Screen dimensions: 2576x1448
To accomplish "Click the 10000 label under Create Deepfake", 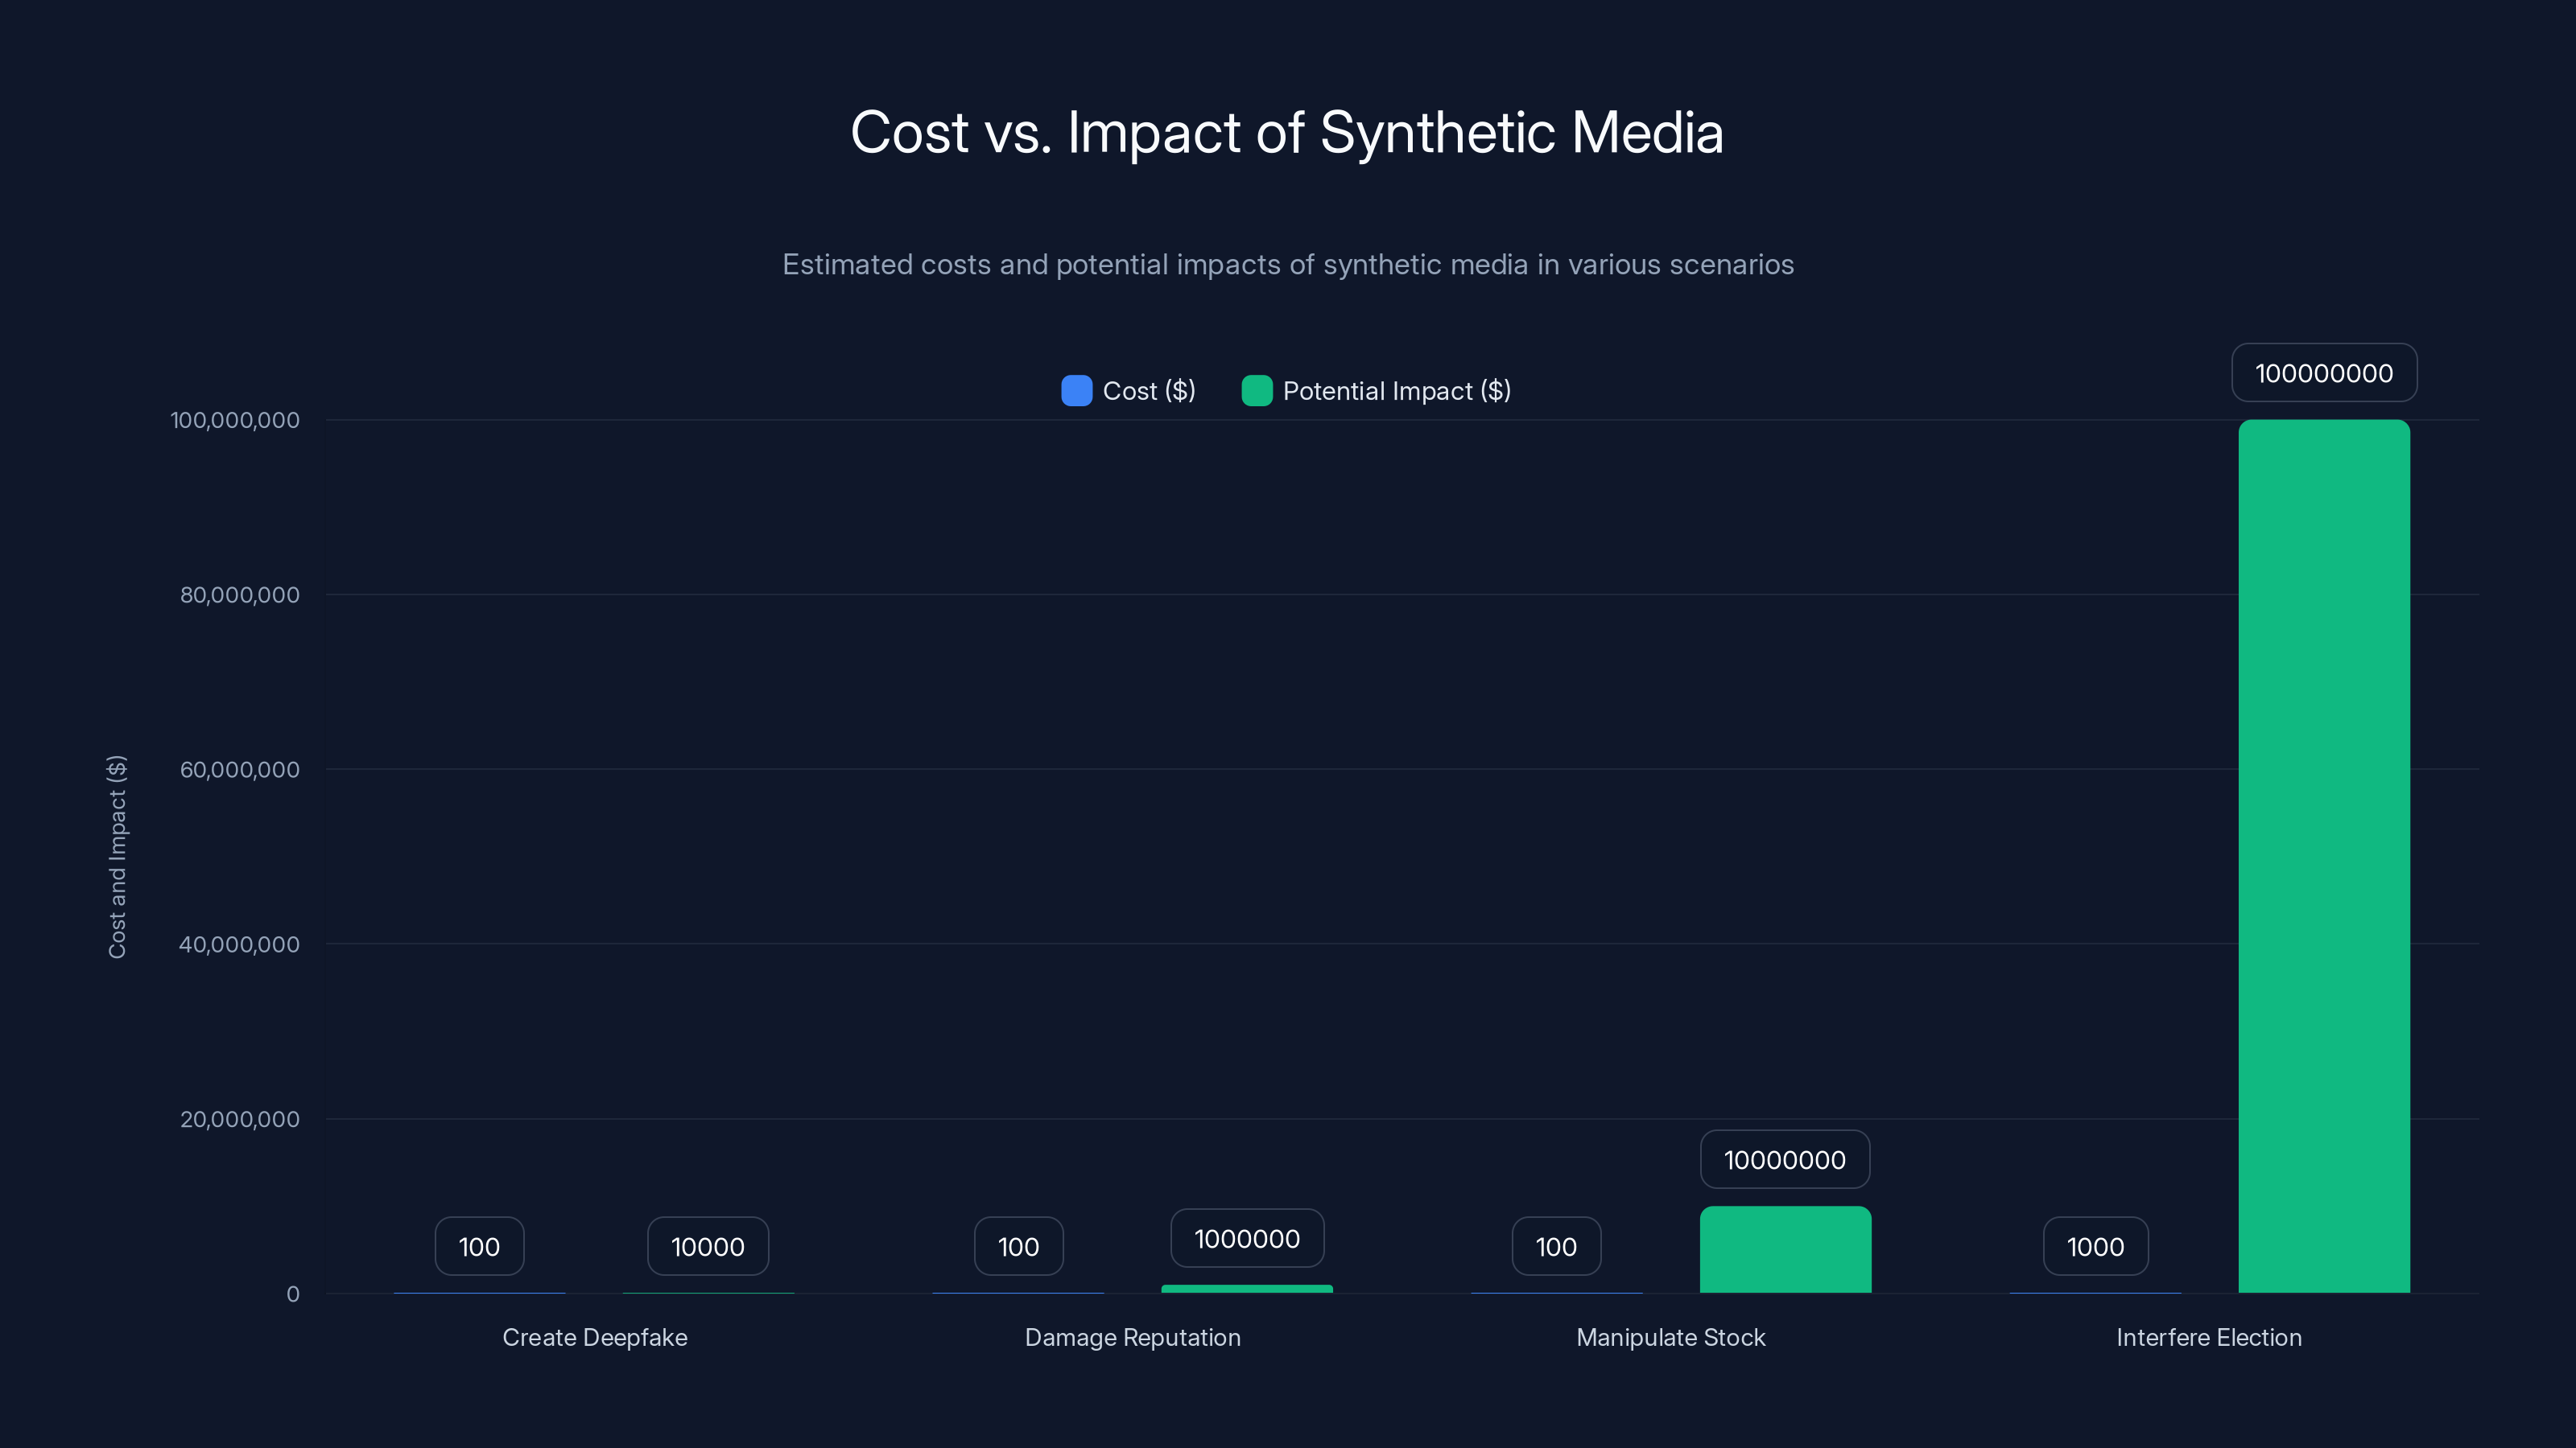I will click(x=707, y=1245).
